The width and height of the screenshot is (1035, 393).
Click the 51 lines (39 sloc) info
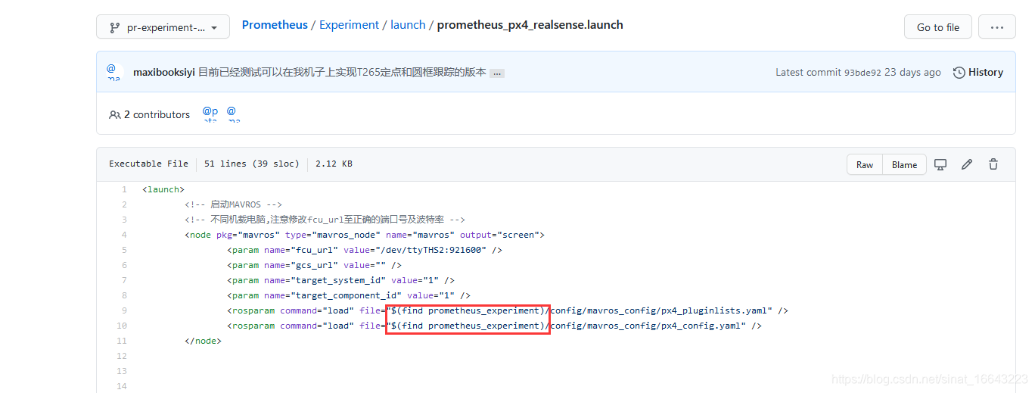click(252, 164)
